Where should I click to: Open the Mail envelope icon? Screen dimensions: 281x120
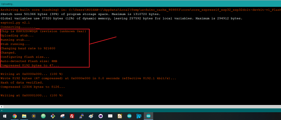(x=110, y=116)
